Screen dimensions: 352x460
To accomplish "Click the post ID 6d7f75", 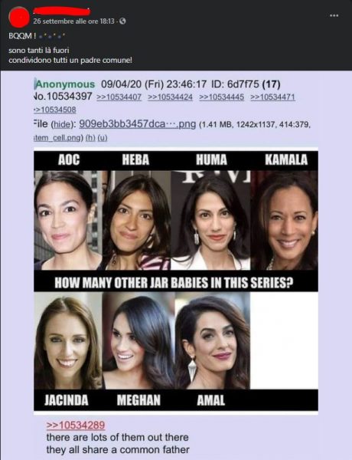I will [235, 84].
